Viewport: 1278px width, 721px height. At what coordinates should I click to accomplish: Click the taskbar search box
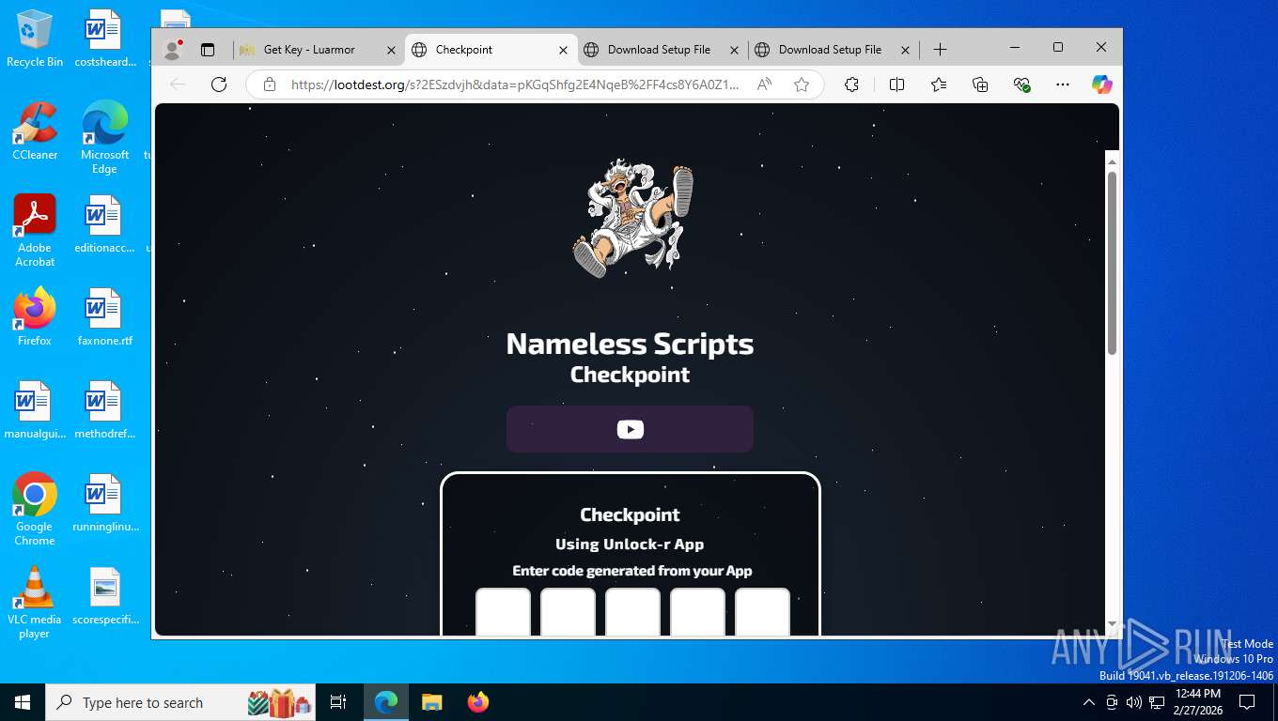(181, 702)
